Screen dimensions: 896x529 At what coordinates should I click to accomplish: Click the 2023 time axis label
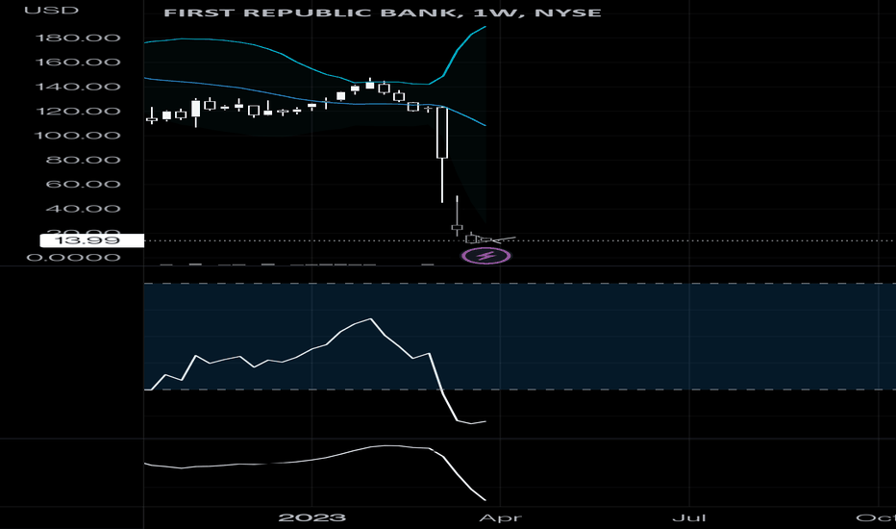[312, 518]
